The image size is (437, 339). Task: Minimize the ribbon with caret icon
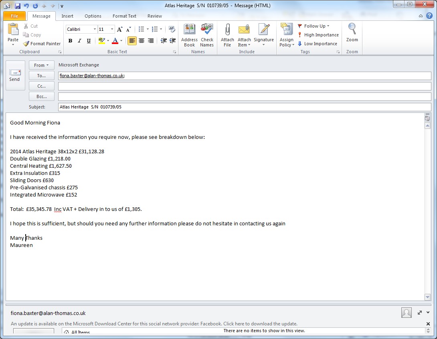[421, 16]
